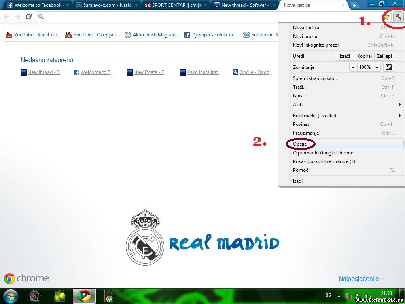Increase zoom with the plus button
405x304 pixels.
pyautogui.click(x=377, y=67)
